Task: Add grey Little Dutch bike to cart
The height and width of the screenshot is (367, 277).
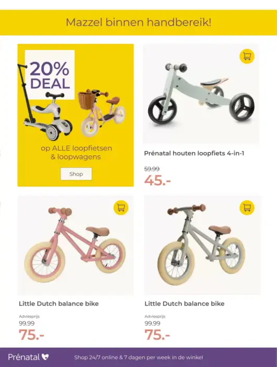Action: (x=247, y=207)
